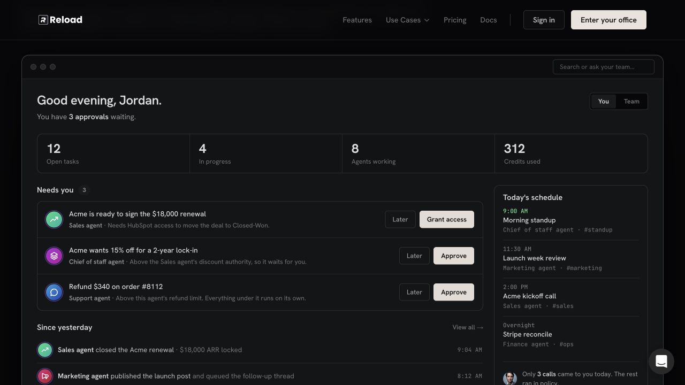Click the Good evening, Jordan heading

99,100
